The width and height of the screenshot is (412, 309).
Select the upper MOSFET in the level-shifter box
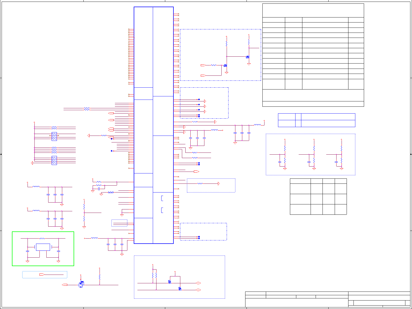coord(169,281)
